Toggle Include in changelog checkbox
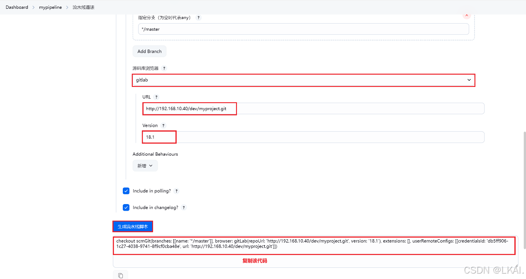 [126, 207]
